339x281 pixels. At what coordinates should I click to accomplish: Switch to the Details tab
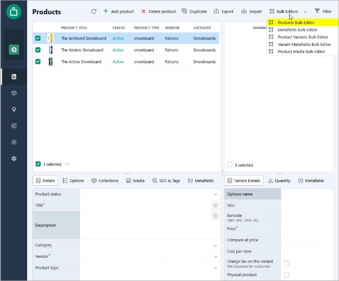[x=45, y=180]
